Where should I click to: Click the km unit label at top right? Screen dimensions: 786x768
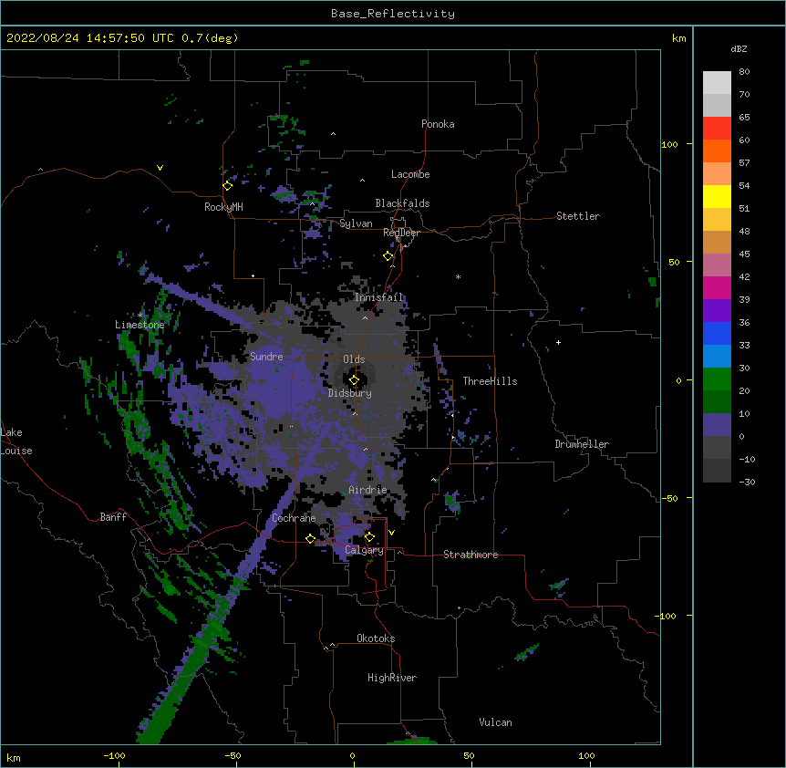pos(679,38)
